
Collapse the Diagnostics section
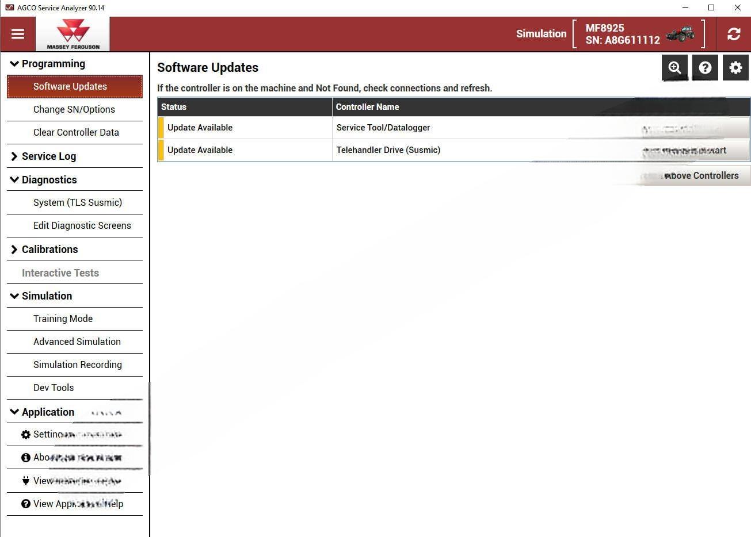tap(15, 180)
